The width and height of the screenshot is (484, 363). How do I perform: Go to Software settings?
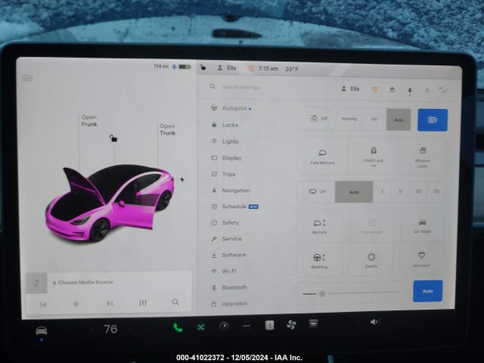(x=228, y=255)
